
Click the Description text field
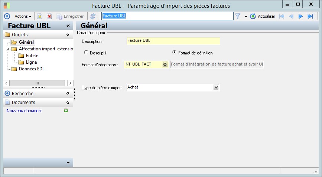(x=173, y=41)
